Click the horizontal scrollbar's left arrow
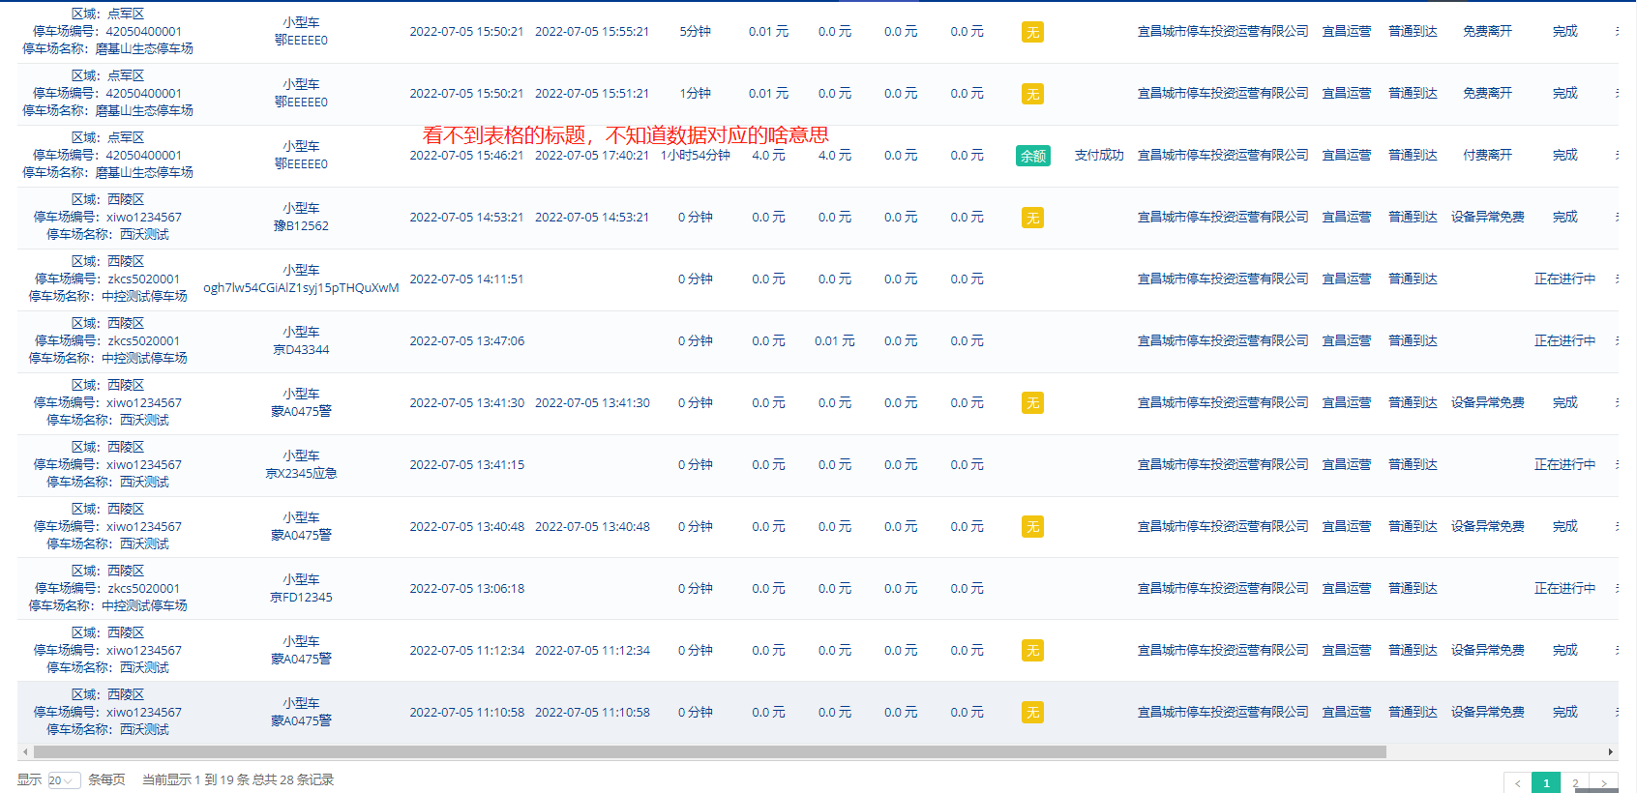 pyautogui.click(x=24, y=752)
